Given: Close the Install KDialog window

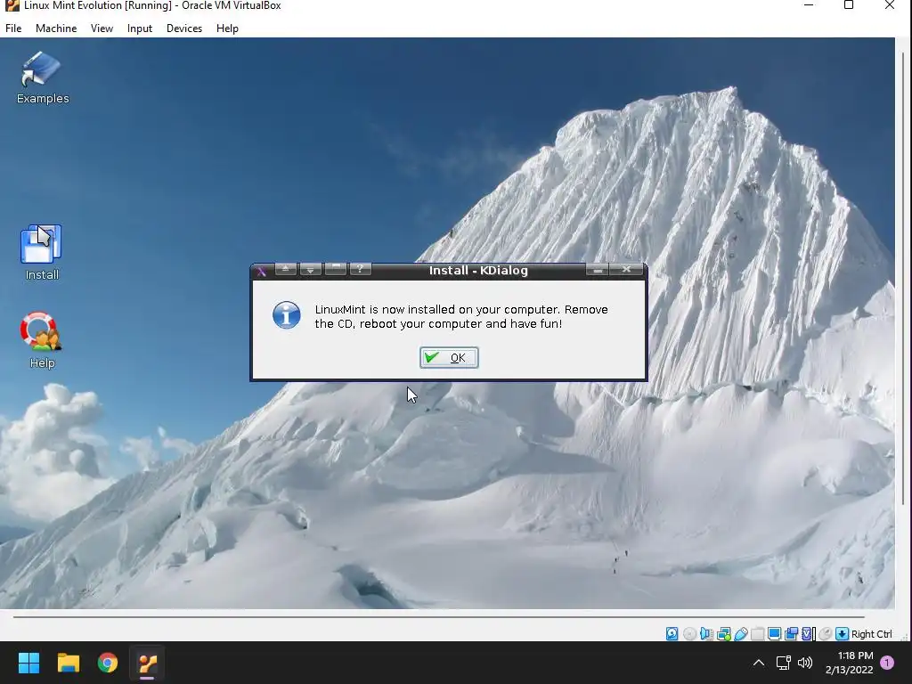Looking at the screenshot, I should [626, 269].
